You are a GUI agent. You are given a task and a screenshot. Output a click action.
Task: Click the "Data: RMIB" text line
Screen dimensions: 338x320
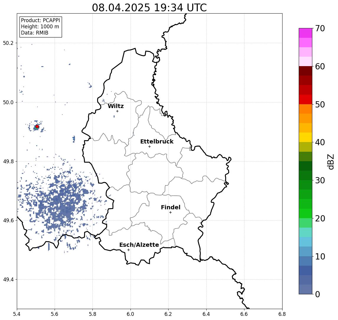pyautogui.click(x=35, y=33)
